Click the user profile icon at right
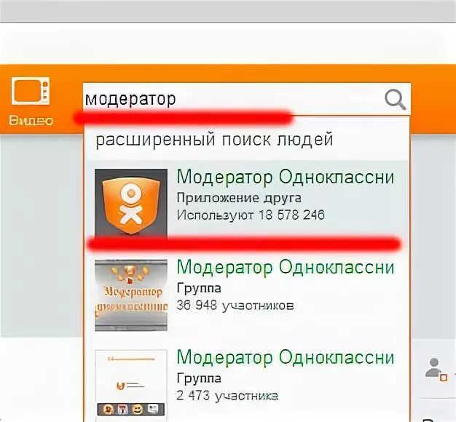456x422 pixels. coord(436,369)
